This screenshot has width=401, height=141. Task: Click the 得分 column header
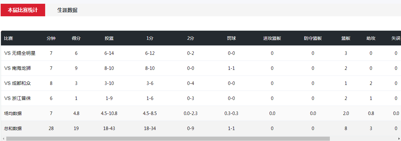point(76,38)
